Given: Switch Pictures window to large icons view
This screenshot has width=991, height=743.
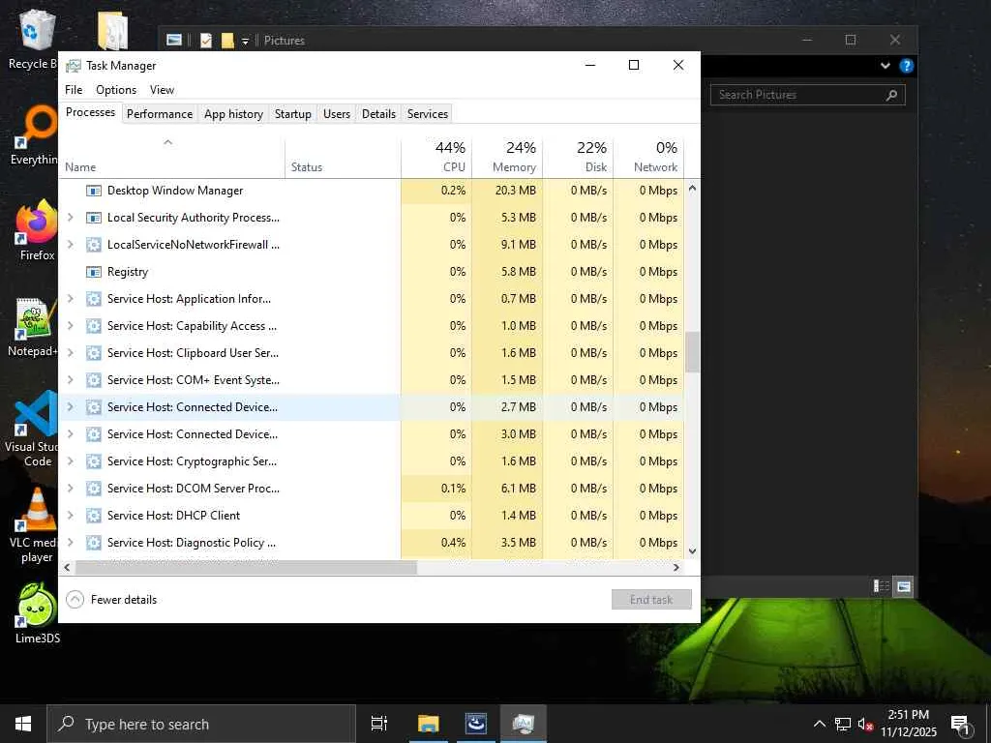Looking at the screenshot, I should [904, 586].
